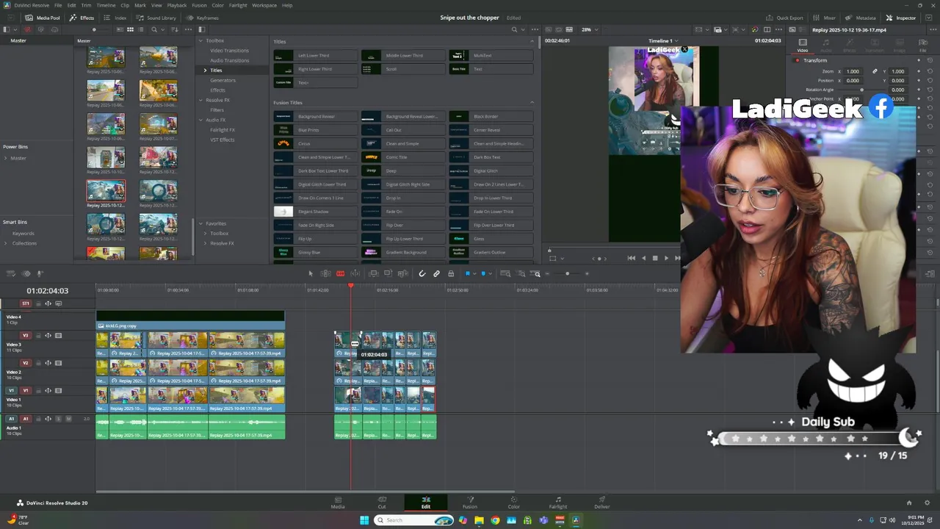The width and height of the screenshot is (940, 529).
Task: Click viewer Go To First Frame button
Action: point(631,258)
